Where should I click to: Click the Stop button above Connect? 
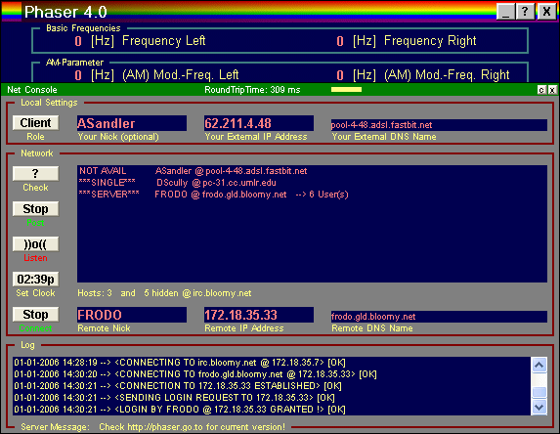point(35,315)
